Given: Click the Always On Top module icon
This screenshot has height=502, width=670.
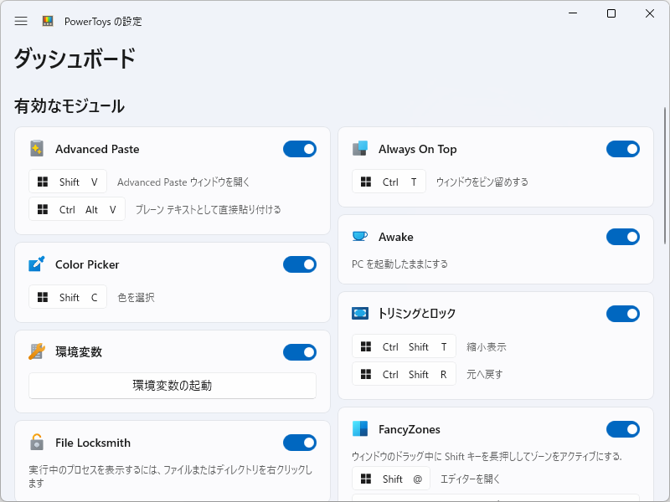Looking at the screenshot, I should pos(362,149).
